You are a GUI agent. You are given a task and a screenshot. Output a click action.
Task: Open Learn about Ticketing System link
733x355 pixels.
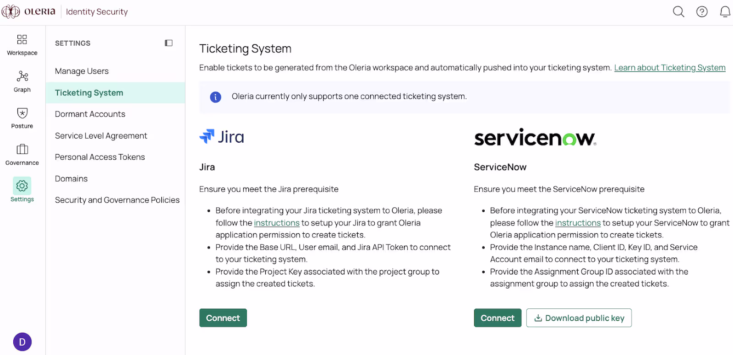pyautogui.click(x=670, y=68)
